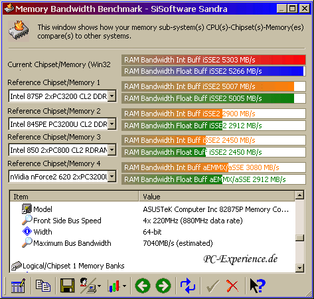Click the bar chart toolbar icon
Viewport: 314px width, 299px height.
(x=114, y=286)
